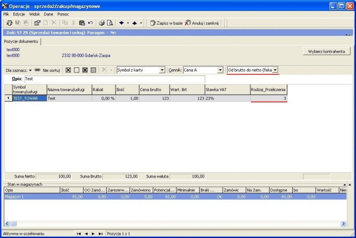Click the print icon in toolbar
This screenshot has height=238, width=356.
[x=102, y=23]
